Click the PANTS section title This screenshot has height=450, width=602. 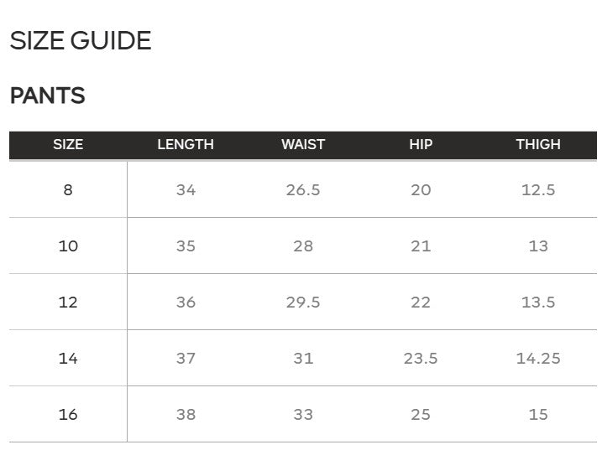pos(48,96)
